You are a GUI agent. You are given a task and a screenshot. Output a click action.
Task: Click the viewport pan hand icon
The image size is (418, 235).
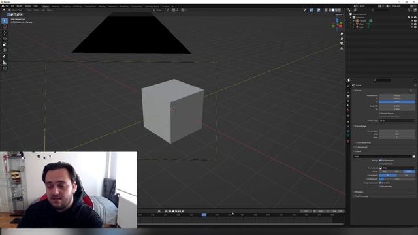pos(342,39)
